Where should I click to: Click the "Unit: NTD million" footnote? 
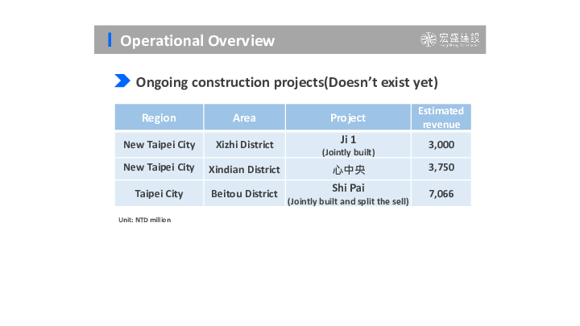(145, 220)
